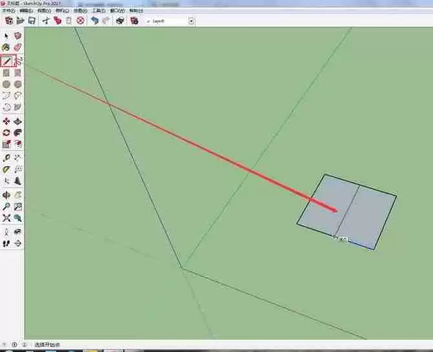Select the Tape Measure tool
Image resolution: width=433 pixels, height=352 pixels.
tap(6, 158)
